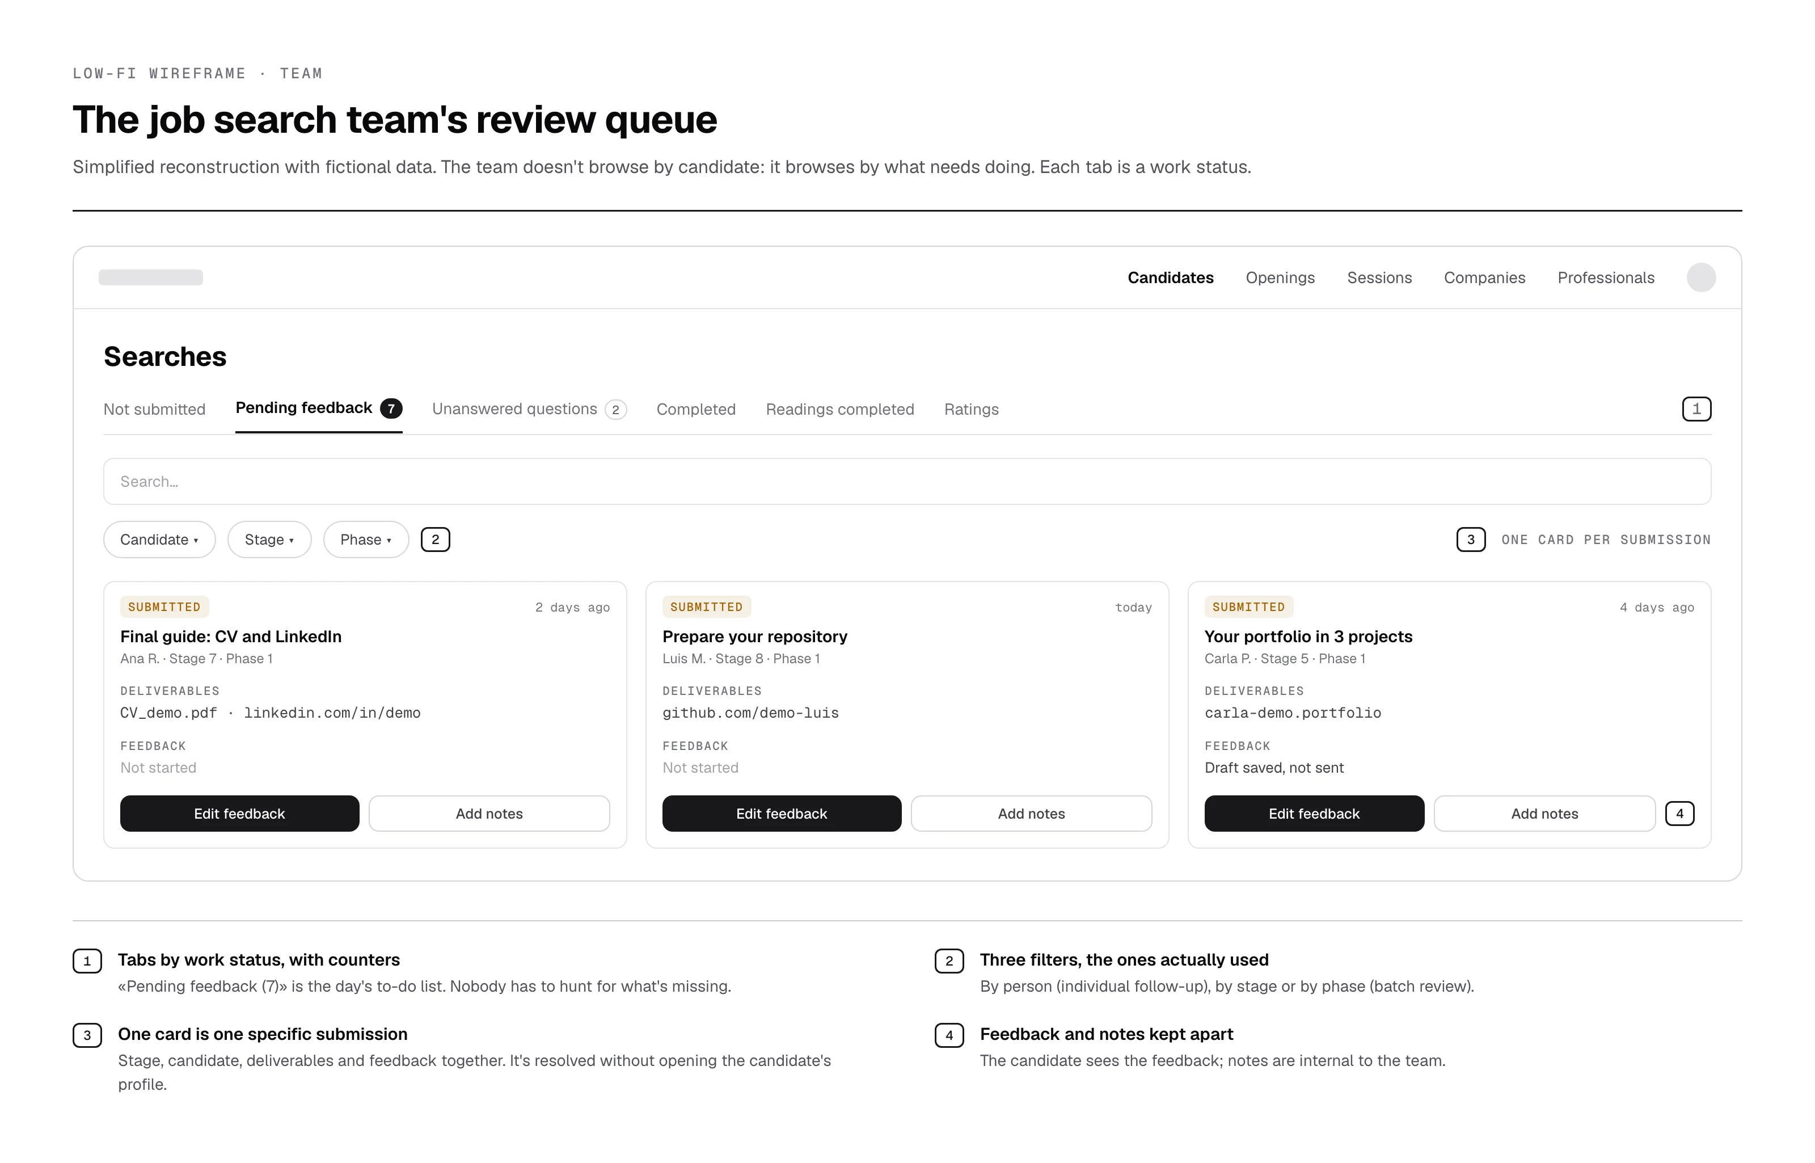The height and width of the screenshot is (1163, 1815).
Task: Add notes to Carla P.'s submission
Action: [1544, 814]
